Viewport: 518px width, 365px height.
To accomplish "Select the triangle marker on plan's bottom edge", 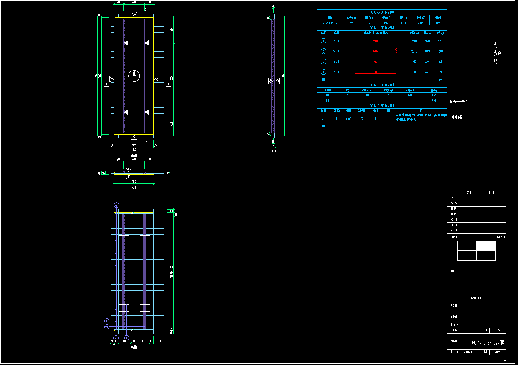I will click(134, 137).
